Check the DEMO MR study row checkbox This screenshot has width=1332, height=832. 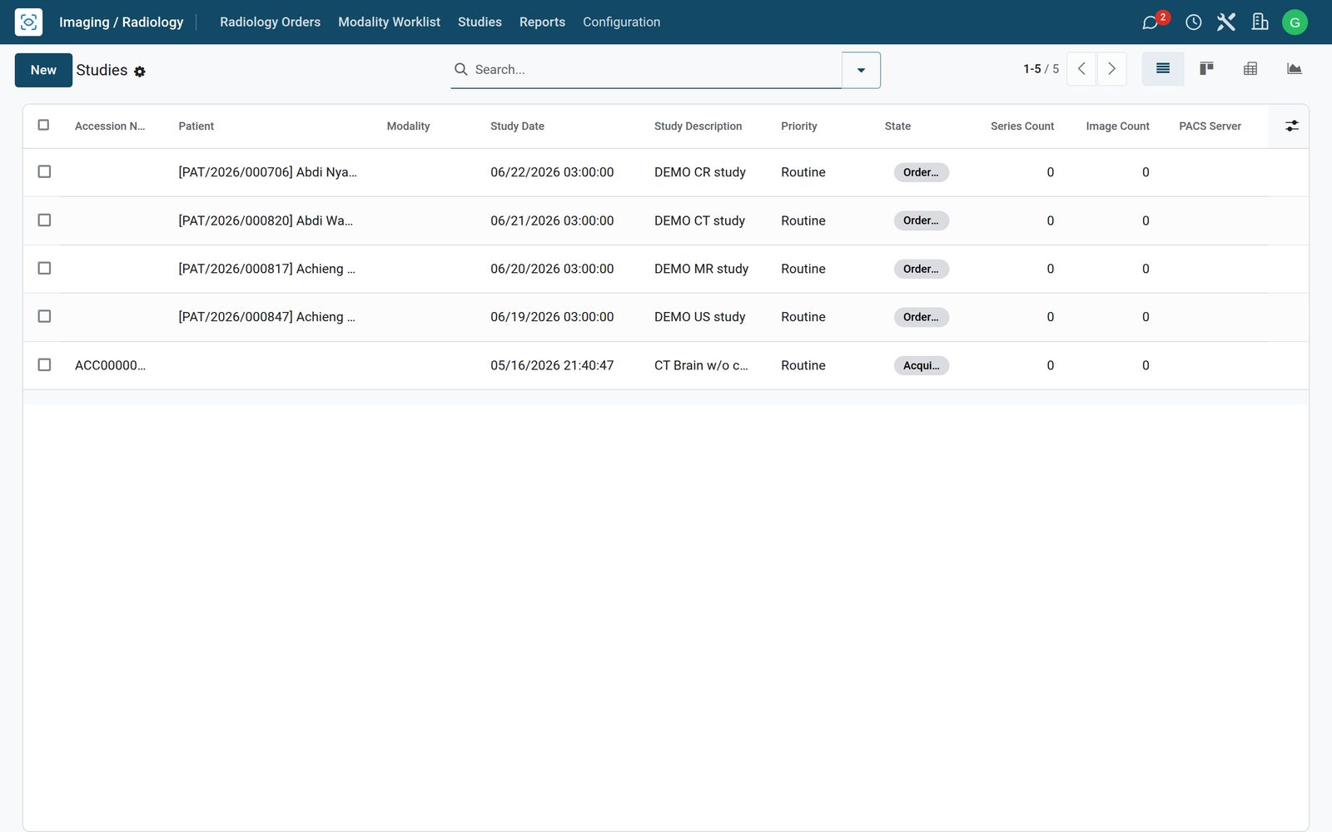[44, 268]
